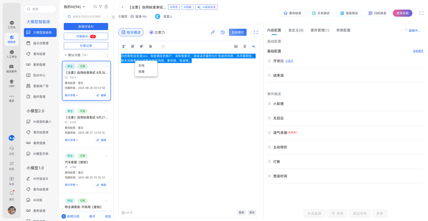Expand the 开场白 section
This screenshot has width=428, height=221.
[269, 61]
